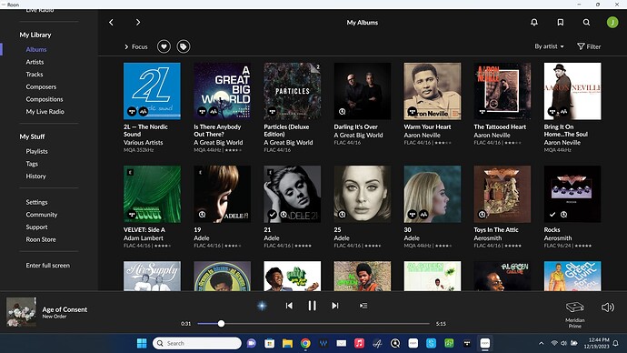Open the taskbar clock and date
Image resolution: width=627 pixels, height=353 pixels.
(596, 343)
